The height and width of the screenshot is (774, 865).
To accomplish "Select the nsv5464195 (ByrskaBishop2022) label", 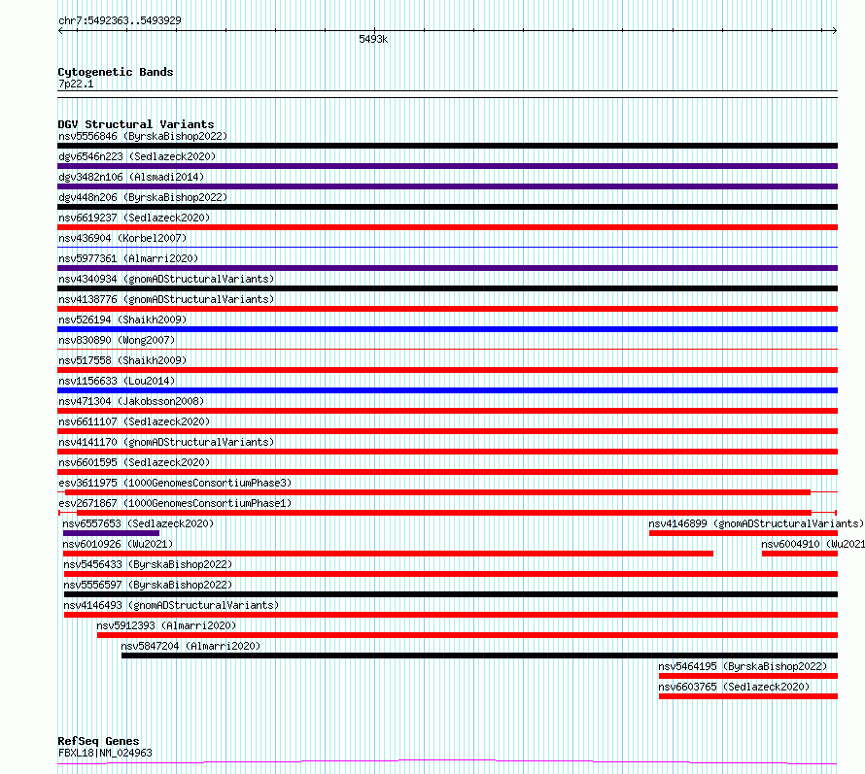I will click(743, 666).
